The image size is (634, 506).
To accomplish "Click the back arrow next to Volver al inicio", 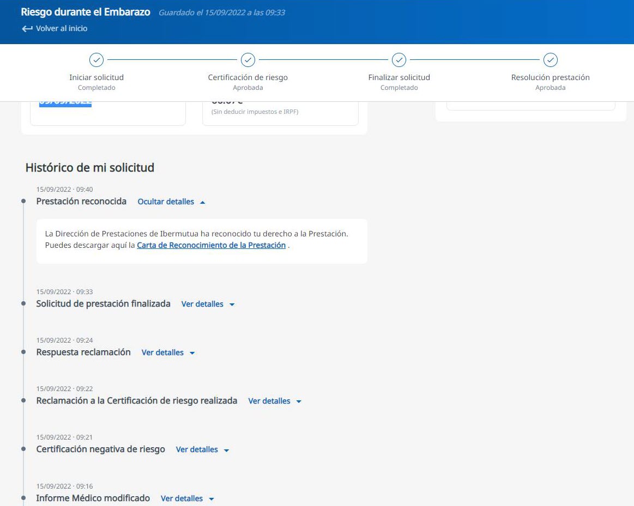I will click(27, 28).
